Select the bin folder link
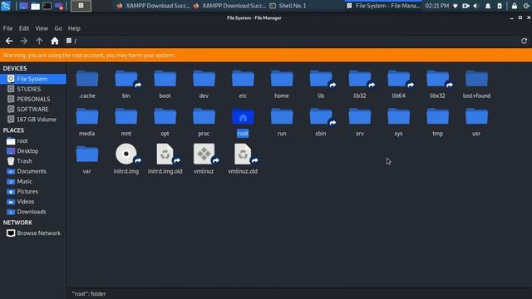532x299 pixels. pyautogui.click(x=126, y=79)
